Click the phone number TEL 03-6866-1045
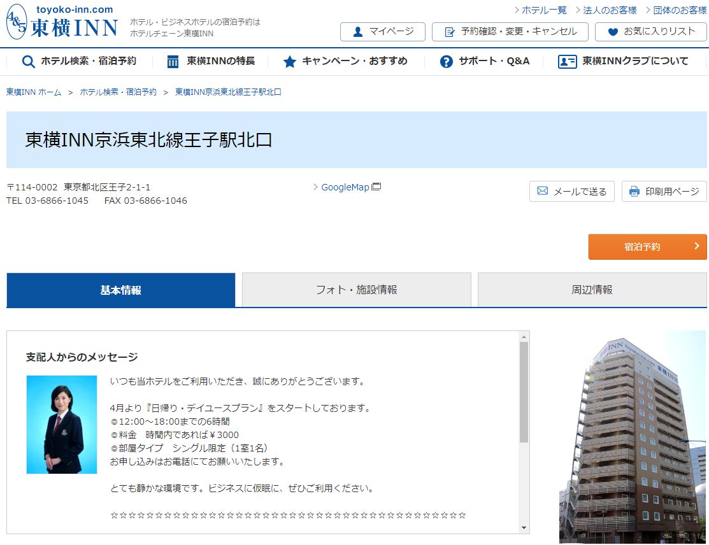 pos(48,201)
